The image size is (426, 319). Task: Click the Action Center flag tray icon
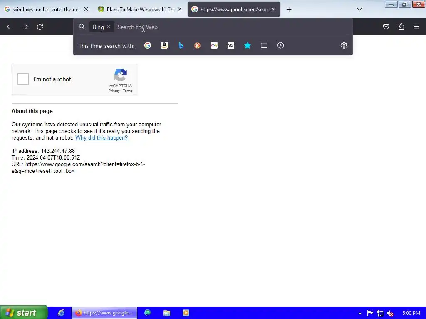tap(370, 313)
